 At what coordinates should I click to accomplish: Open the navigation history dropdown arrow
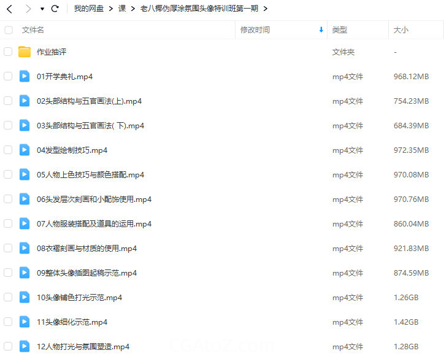click(x=42, y=9)
